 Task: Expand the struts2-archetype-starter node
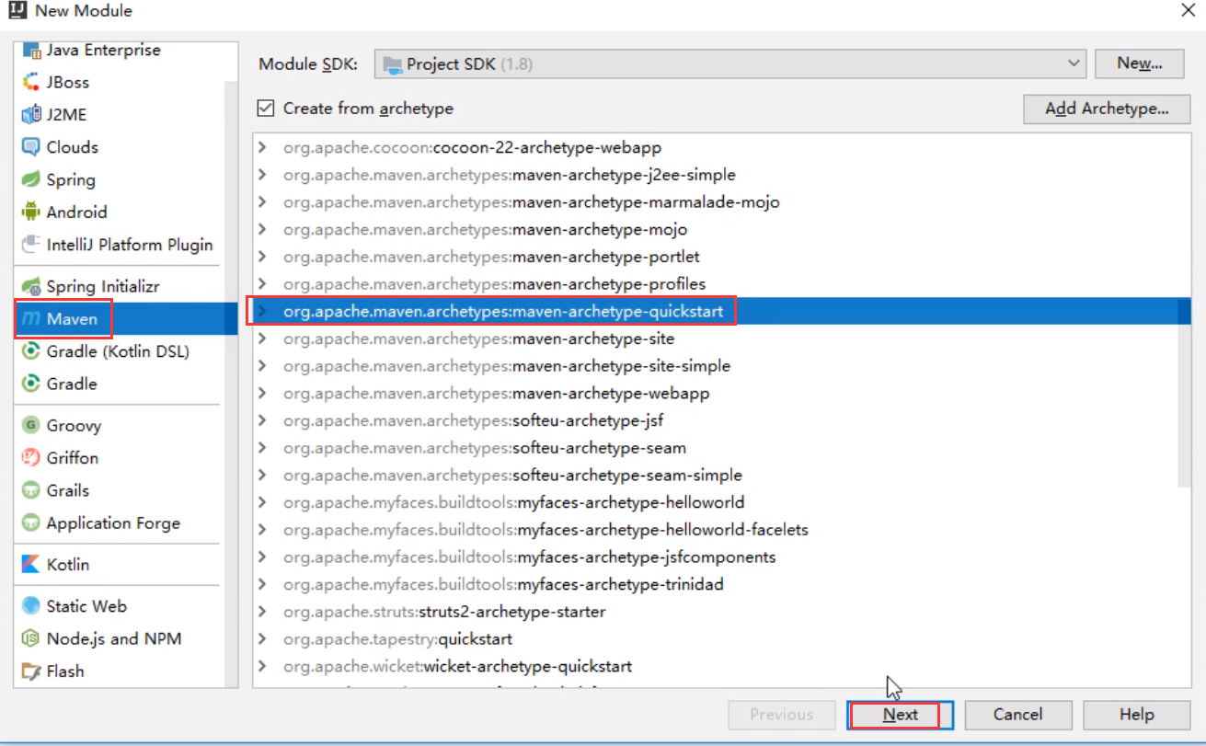(263, 612)
